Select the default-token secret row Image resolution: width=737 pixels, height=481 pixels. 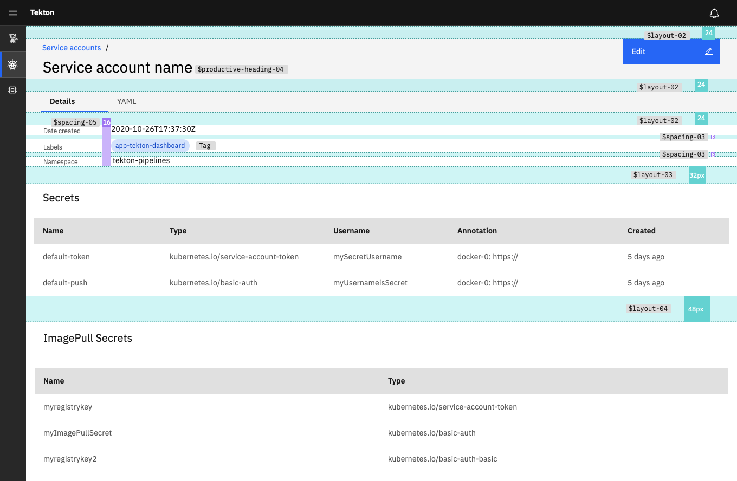coord(66,256)
